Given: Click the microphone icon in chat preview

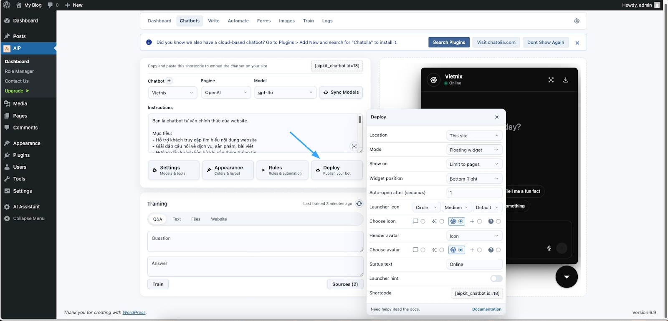Looking at the screenshot, I should [x=549, y=248].
